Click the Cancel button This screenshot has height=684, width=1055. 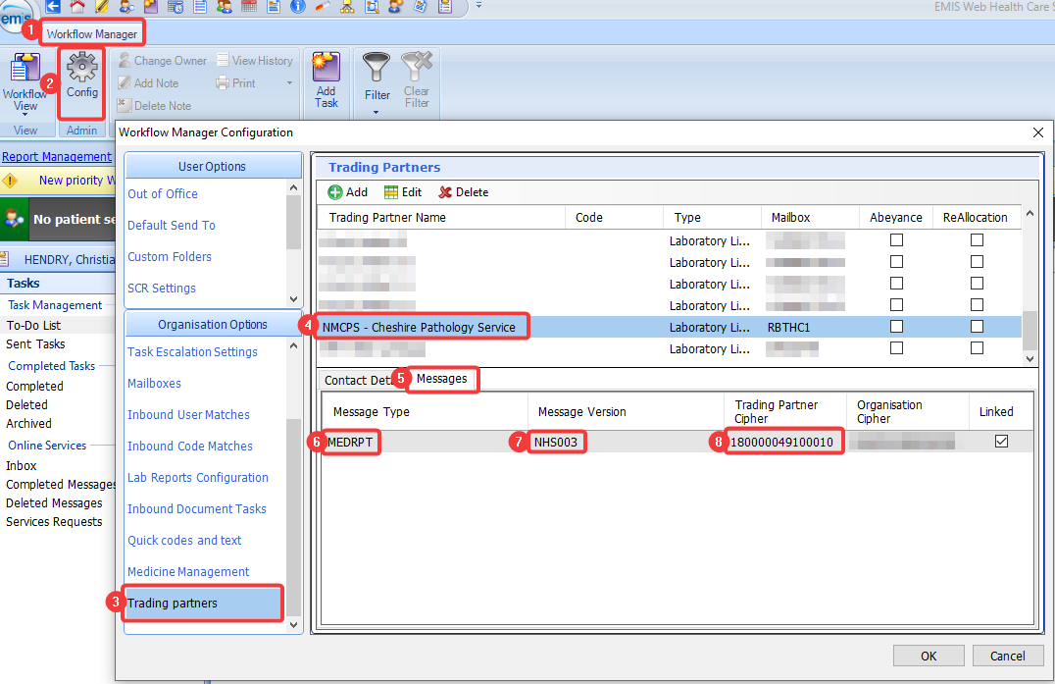tap(1007, 656)
